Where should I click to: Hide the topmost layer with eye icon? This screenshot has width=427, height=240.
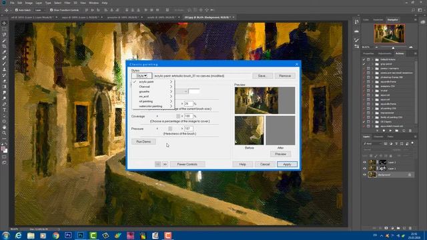coord(364,162)
